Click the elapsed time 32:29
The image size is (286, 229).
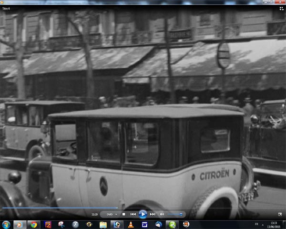click(94, 214)
